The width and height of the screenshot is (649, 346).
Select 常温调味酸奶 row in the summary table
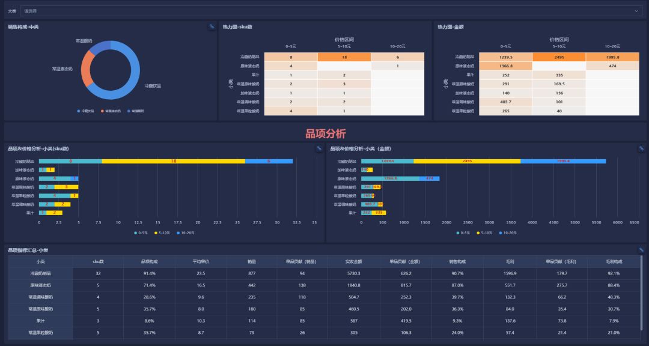(x=324, y=297)
